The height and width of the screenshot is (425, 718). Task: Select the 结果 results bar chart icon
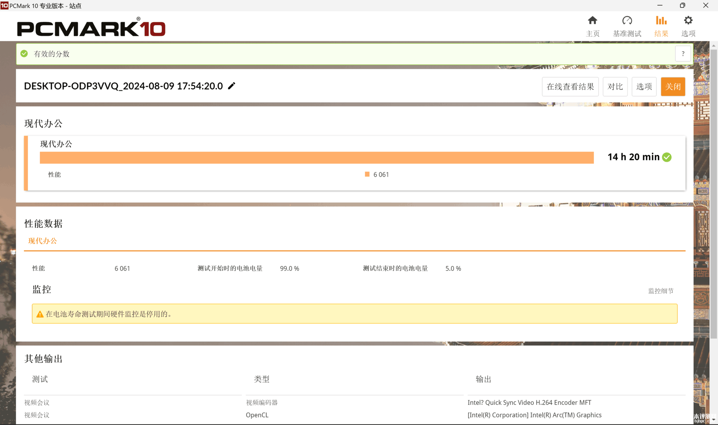point(661,20)
